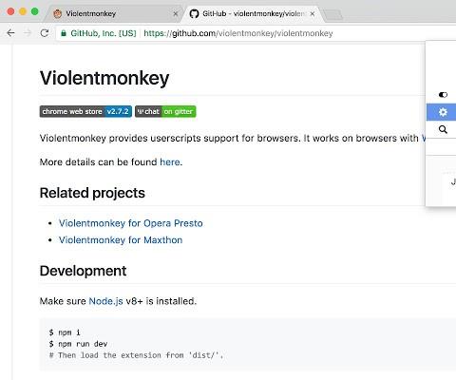Click the green padlock security icon
The height and width of the screenshot is (380, 456).
tap(64, 33)
